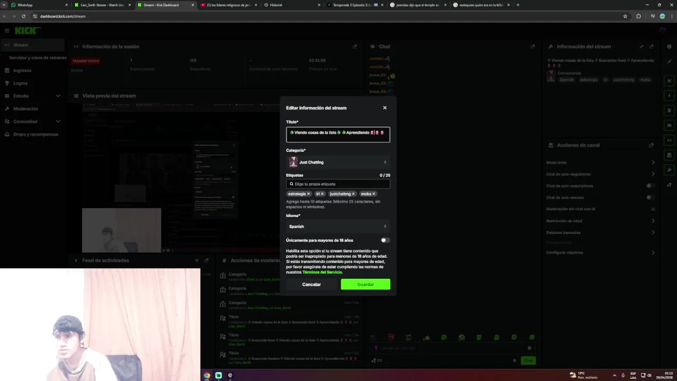Switch to the WhatsApp browser tab
This screenshot has height=381, width=677.
[40, 5]
